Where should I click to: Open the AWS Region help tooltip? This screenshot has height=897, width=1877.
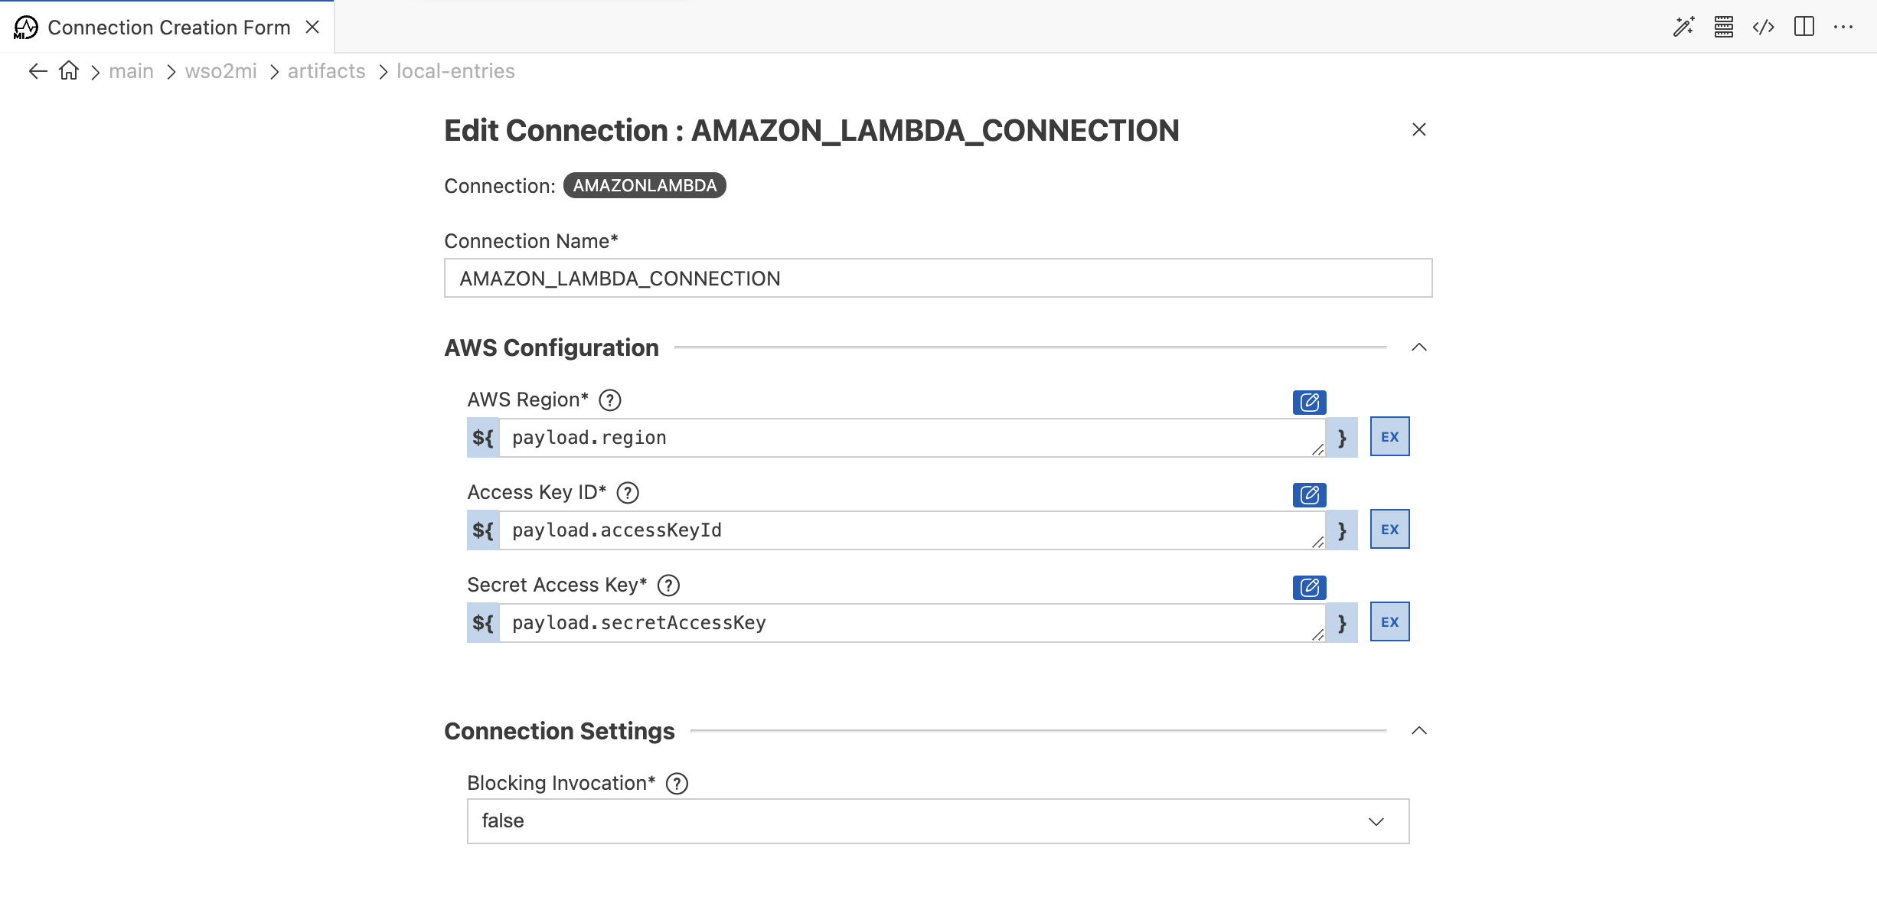coord(609,399)
